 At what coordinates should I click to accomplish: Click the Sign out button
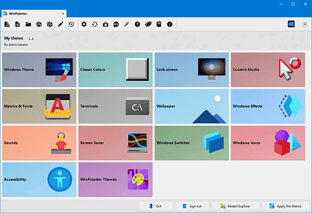[x=192, y=206]
